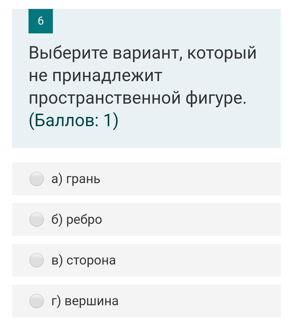The image size is (293, 334).
Task: Select radio button for 'в) сторона'
Action: click(x=36, y=260)
